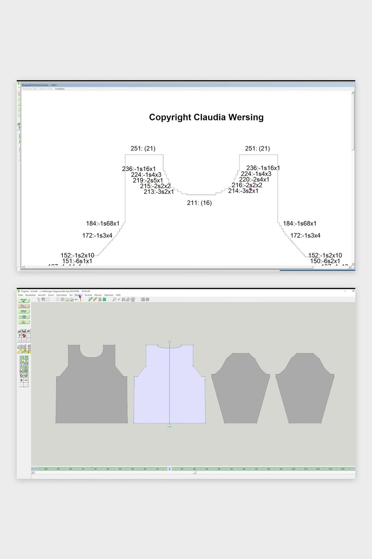Screen dimensions: 372x559
Task: Open the Ändern menu
Action: (78, 295)
